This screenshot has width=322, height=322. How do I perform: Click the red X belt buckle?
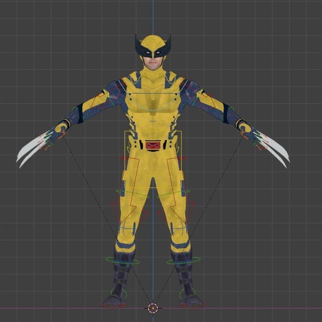[x=153, y=145]
